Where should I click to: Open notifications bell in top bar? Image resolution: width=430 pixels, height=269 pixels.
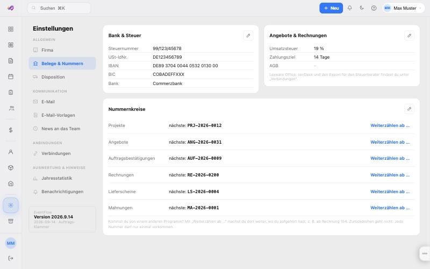tap(350, 8)
